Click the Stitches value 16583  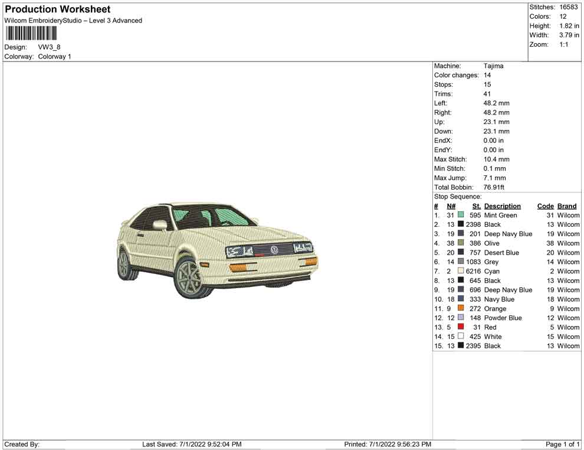click(569, 7)
